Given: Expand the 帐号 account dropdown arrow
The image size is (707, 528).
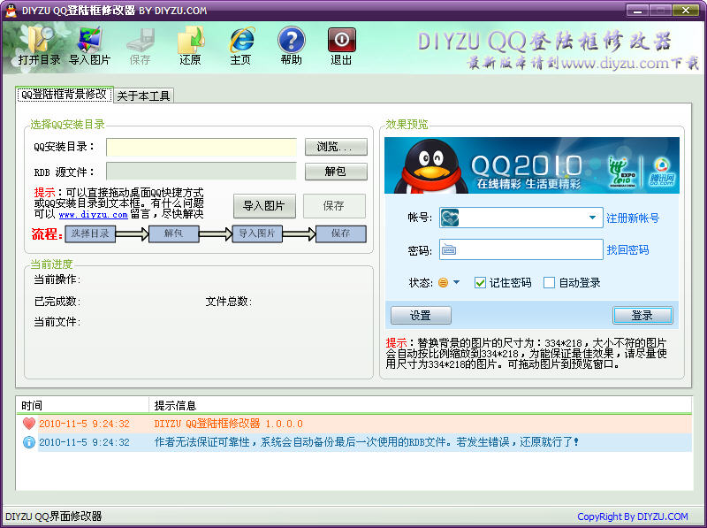Looking at the screenshot, I should (593, 218).
